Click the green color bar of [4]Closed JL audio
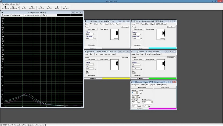Image resolution: width=223 pixels, height=126 pixels. pyautogui.click(x=163, y=79)
